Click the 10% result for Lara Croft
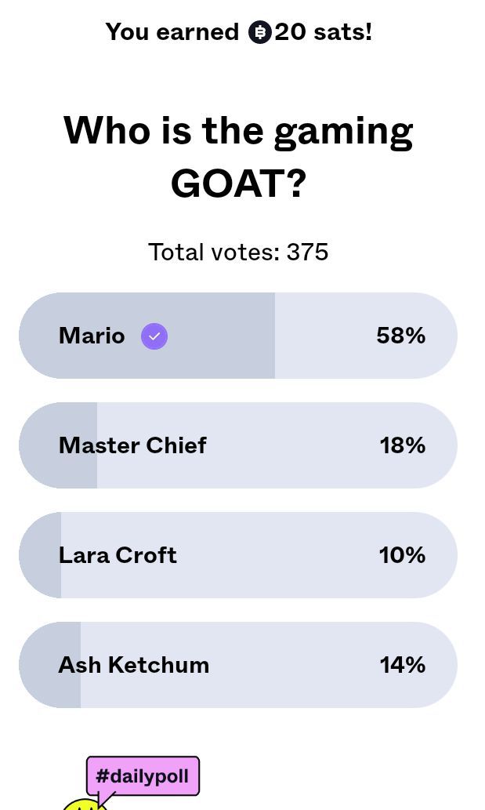 click(x=402, y=555)
